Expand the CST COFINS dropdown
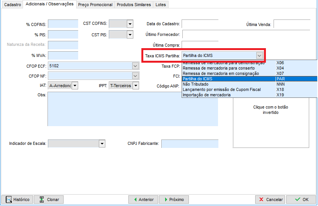 [x=130, y=24]
